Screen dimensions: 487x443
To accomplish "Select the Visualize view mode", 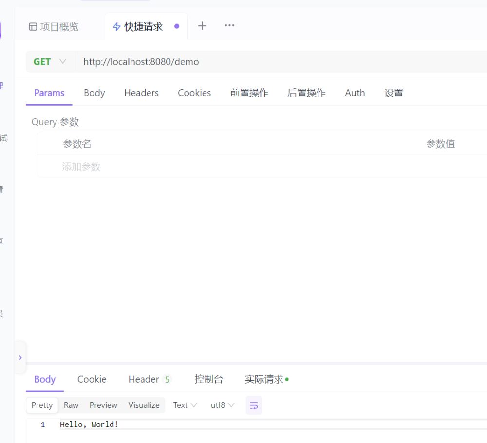I will click(144, 405).
